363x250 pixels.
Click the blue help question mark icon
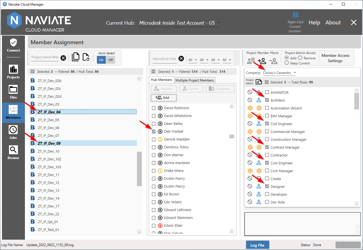295,15
